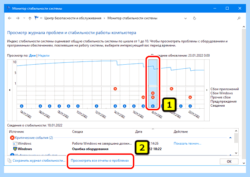Screen dimensions: 250x177
Task: Select the miscellaneous failure icon on 17.01.2022
Action: [x=143, y=97]
